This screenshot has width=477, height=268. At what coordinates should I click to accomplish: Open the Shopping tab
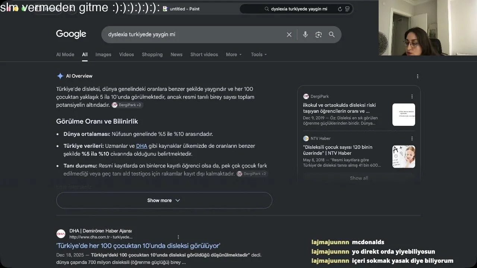[152, 54]
